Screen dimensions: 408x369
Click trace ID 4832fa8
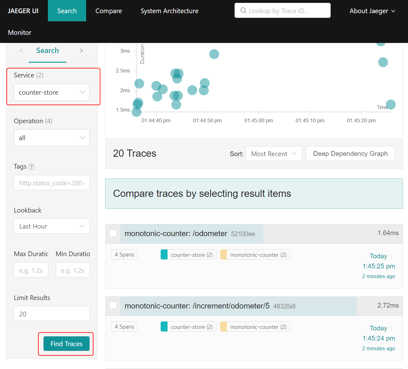(x=284, y=306)
